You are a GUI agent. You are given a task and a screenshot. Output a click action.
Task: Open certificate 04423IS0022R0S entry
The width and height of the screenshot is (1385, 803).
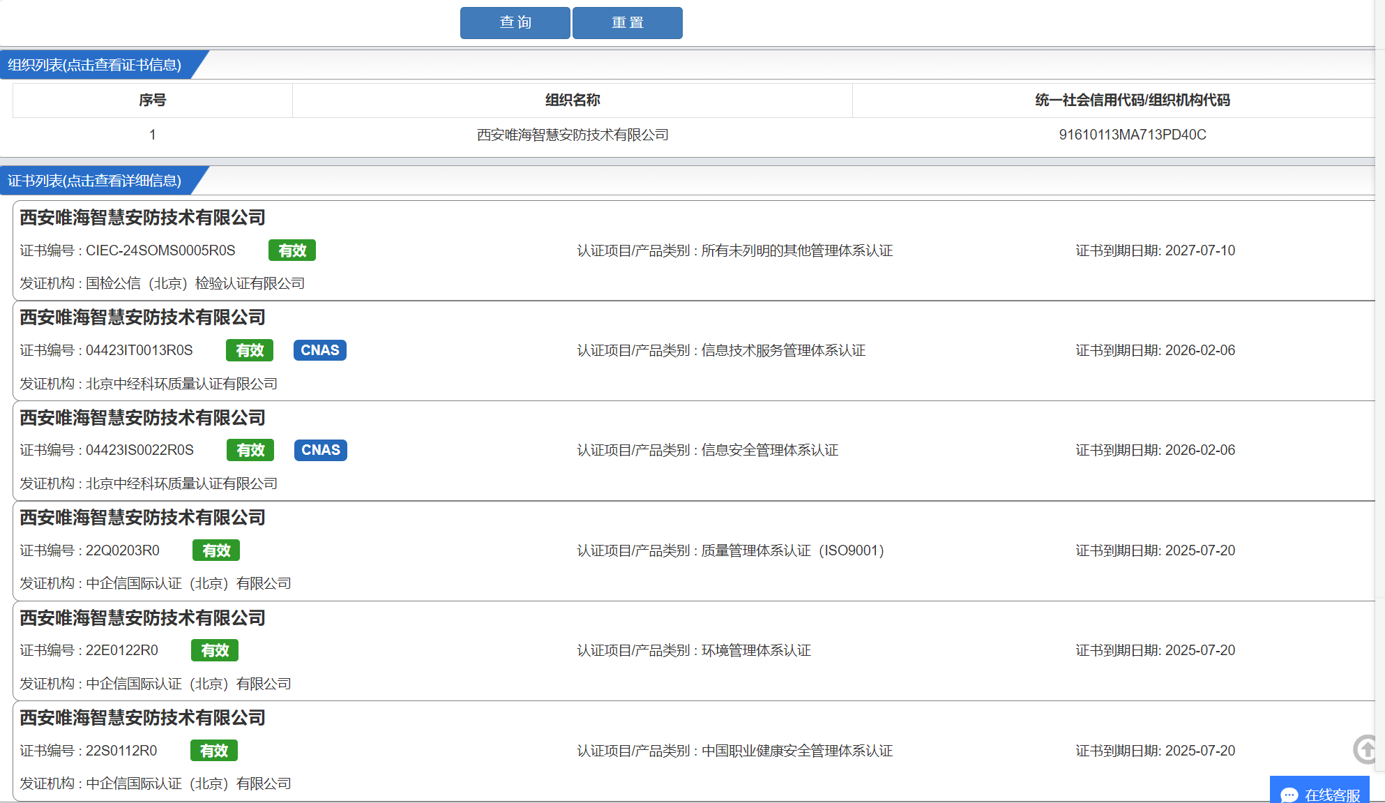[694, 451]
